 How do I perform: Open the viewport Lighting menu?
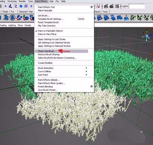pyautogui.click(x=12, y=25)
